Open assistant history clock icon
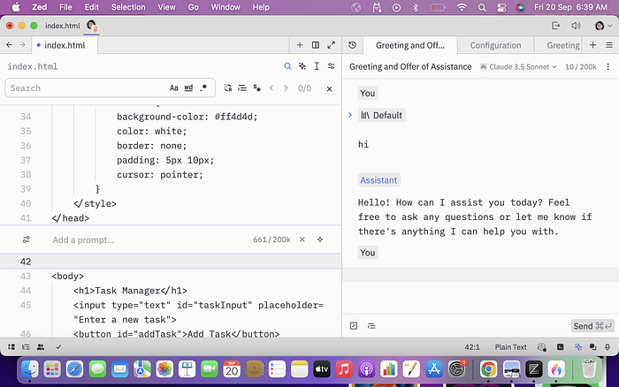 353,45
